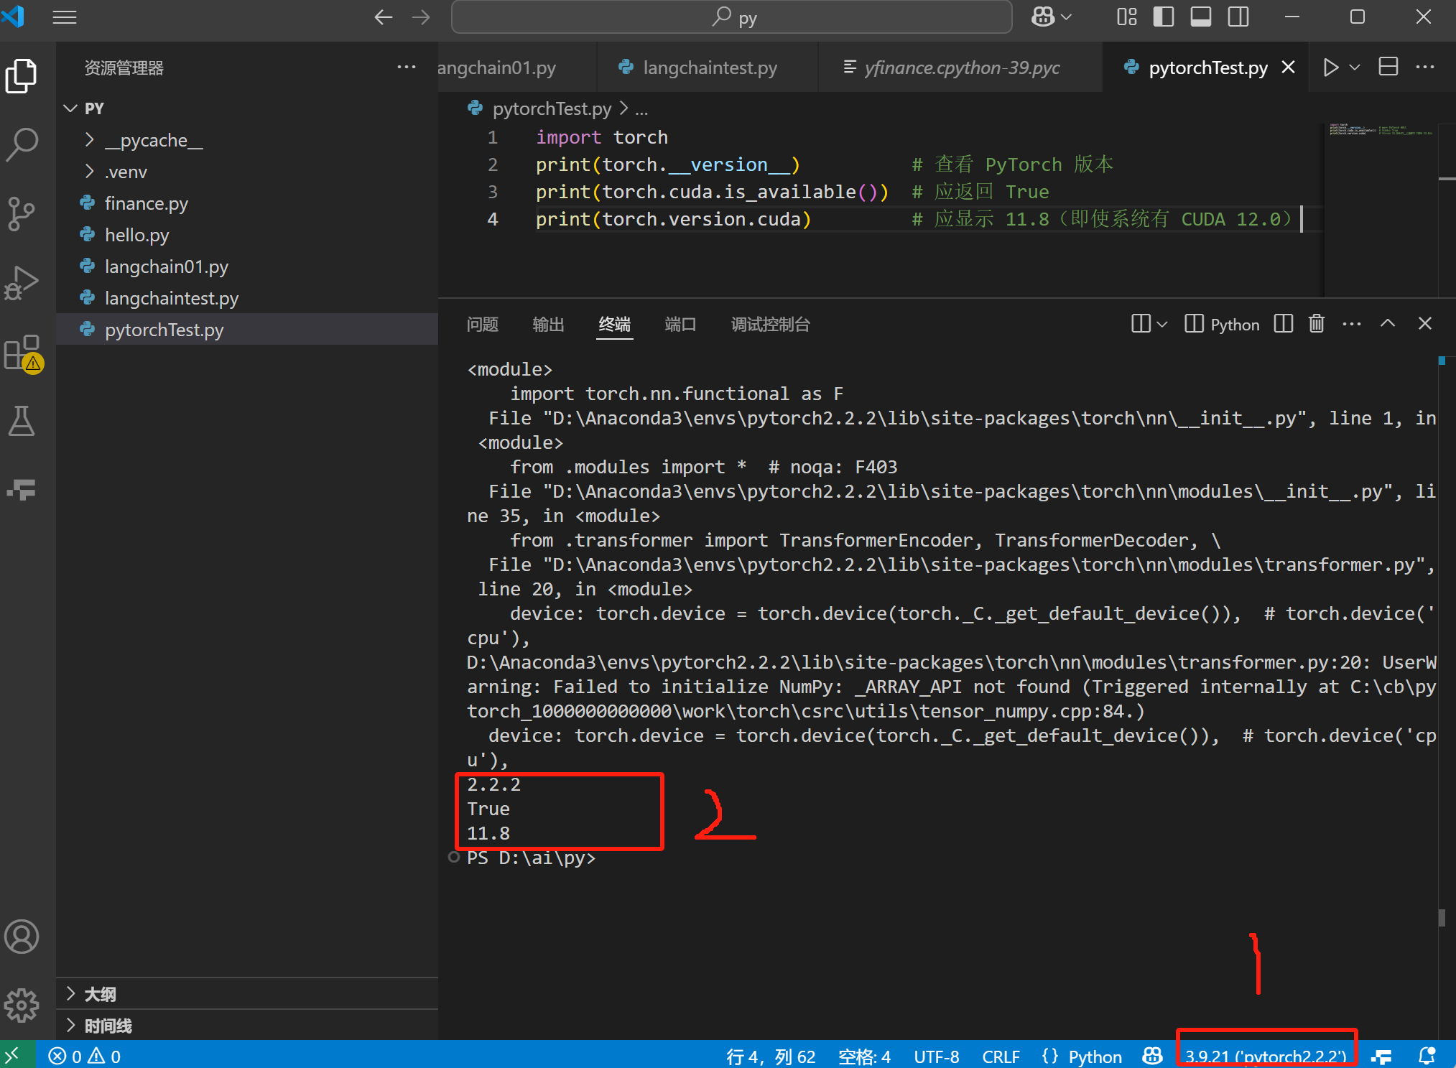Toggle the primary side bar visibility
Screen dimensions: 1456x1068
click(x=1163, y=17)
